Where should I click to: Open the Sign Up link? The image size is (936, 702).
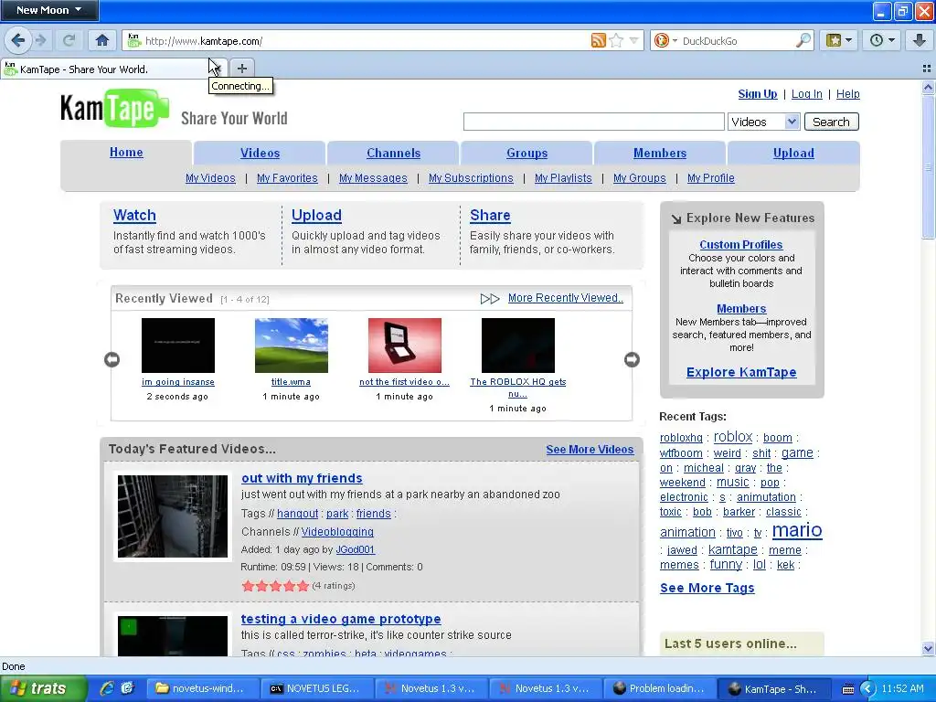[x=758, y=94]
